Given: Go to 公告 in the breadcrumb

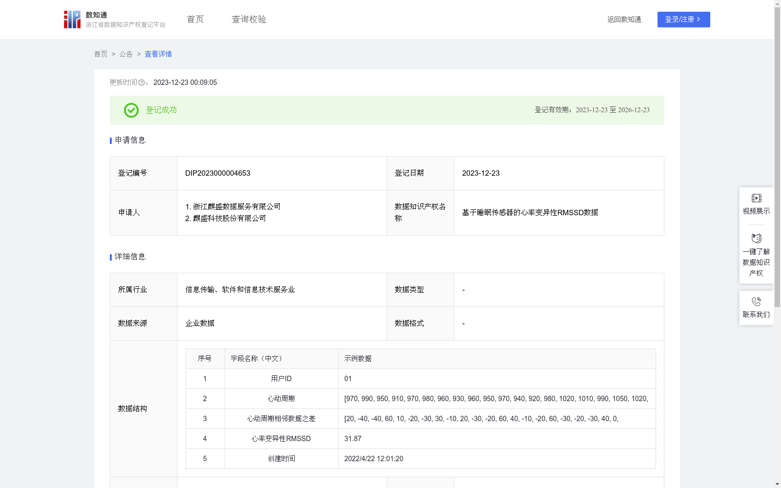Looking at the screenshot, I should click(126, 54).
